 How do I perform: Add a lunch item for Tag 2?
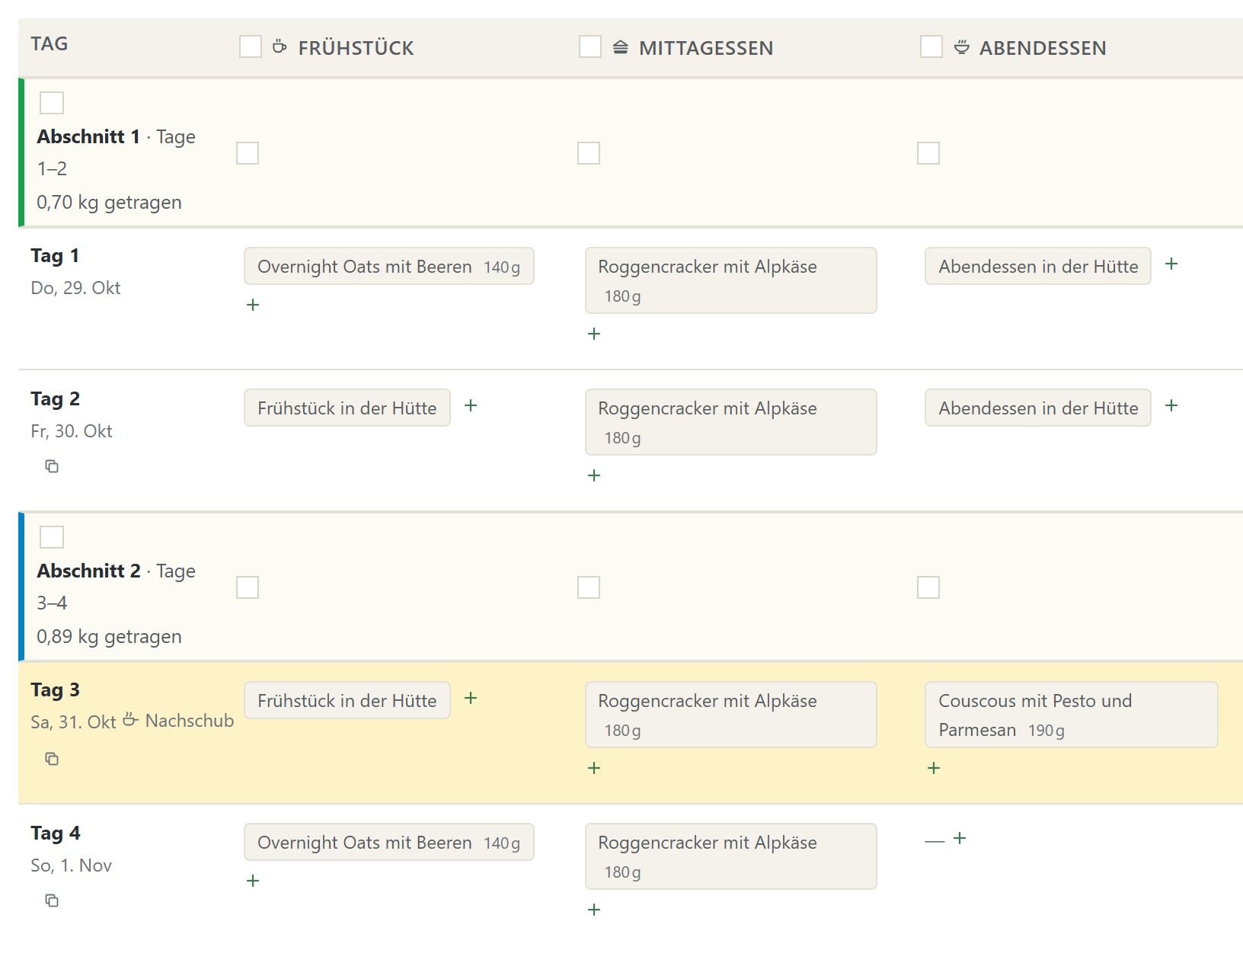(x=595, y=475)
